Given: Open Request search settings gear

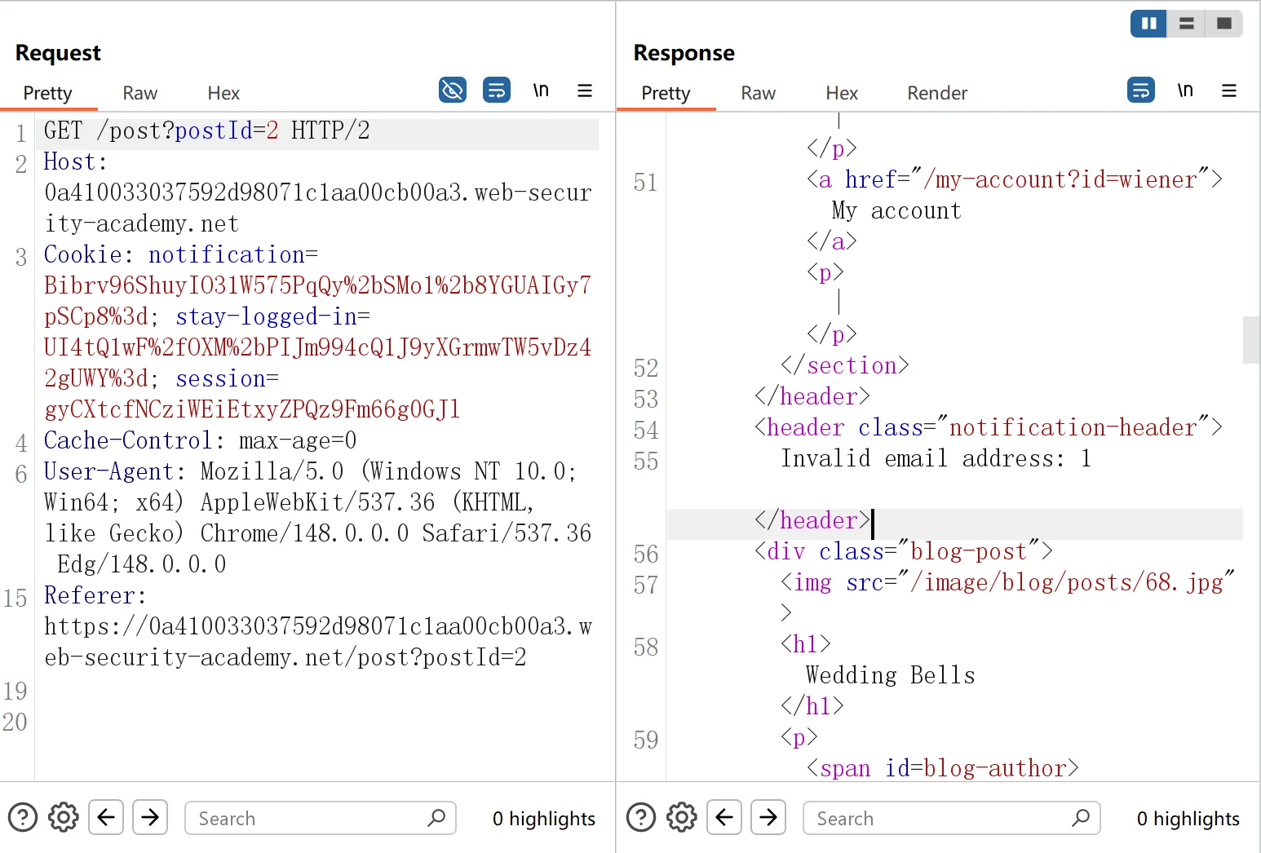Looking at the screenshot, I should click(x=64, y=817).
